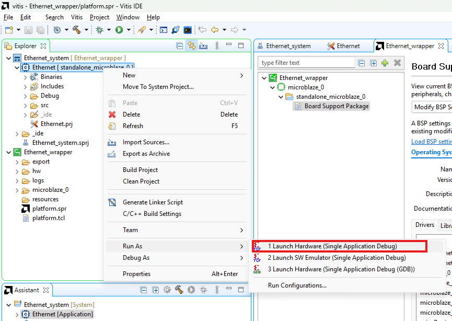Click the type filter text field

[x=306, y=63]
